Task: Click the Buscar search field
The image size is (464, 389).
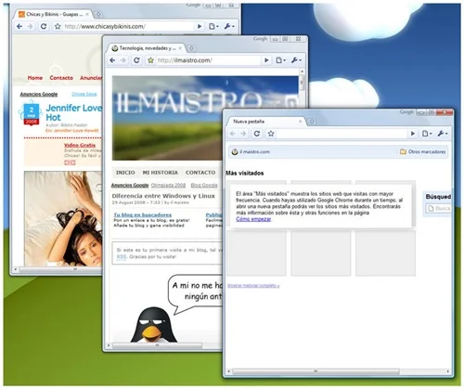Action: pyautogui.click(x=439, y=209)
